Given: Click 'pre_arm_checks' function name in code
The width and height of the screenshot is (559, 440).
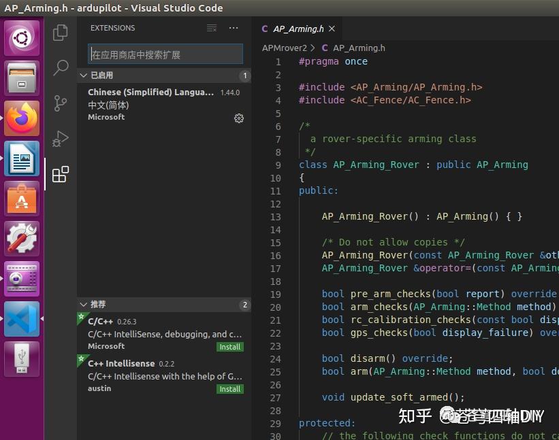Looking at the screenshot, I should pyautogui.click(x=391, y=294).
